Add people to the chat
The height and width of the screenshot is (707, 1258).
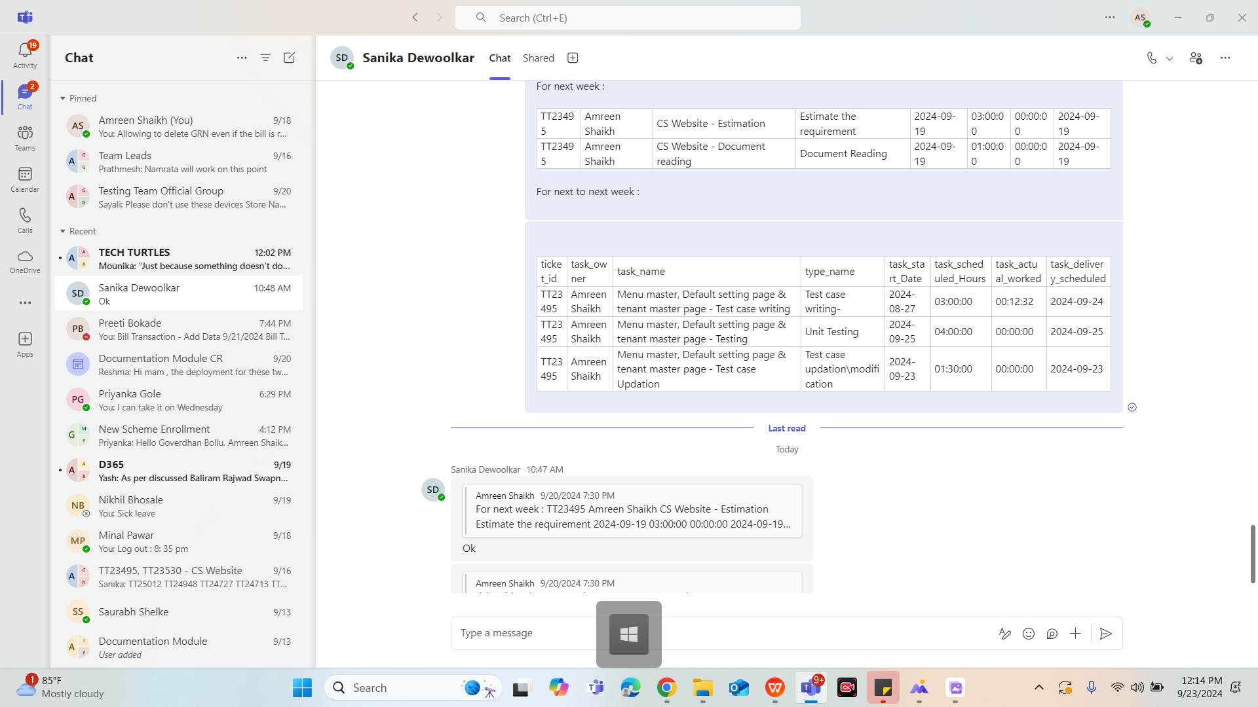(1196, 58)
